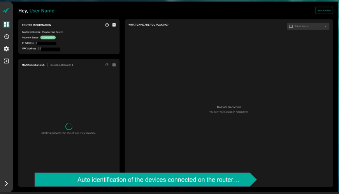The width and height of the screenshot is (339, 194).
Task: Refresh the Manage Devices list
Action: [107, 65]
